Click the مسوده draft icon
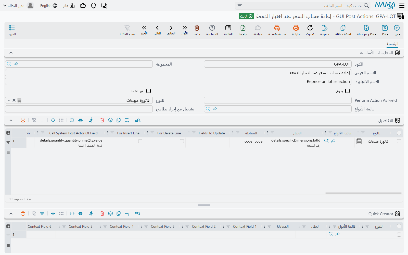This screenshot has width=408, height=255. click(324, 28)
